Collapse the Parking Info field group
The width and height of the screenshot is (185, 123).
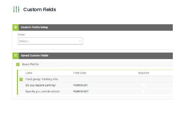pos(21,79)
